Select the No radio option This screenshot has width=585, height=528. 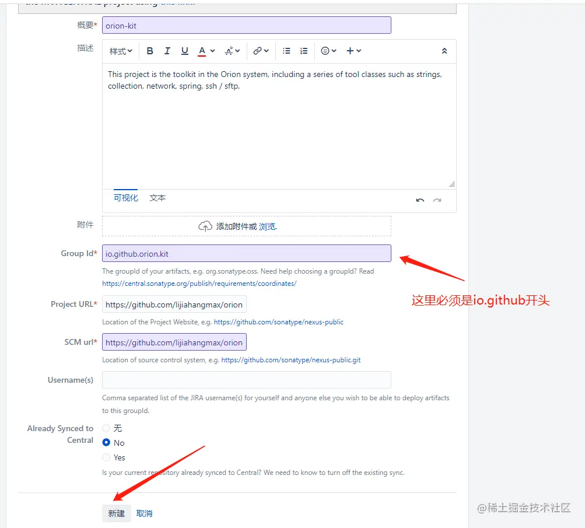pyautogui.click(x=106, y=443)
